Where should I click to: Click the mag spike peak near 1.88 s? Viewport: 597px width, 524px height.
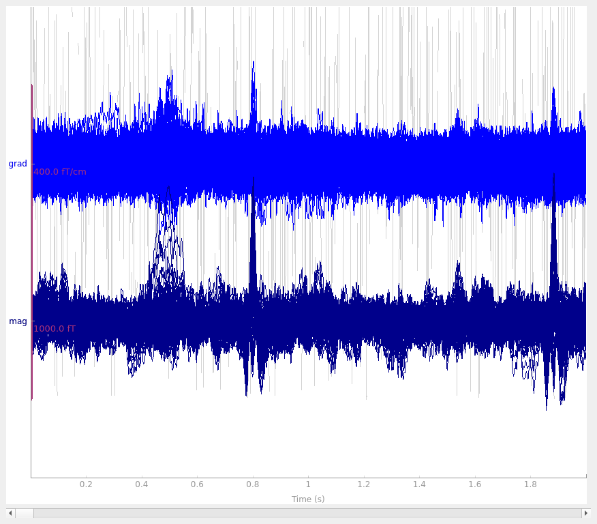tap(553, 175)
